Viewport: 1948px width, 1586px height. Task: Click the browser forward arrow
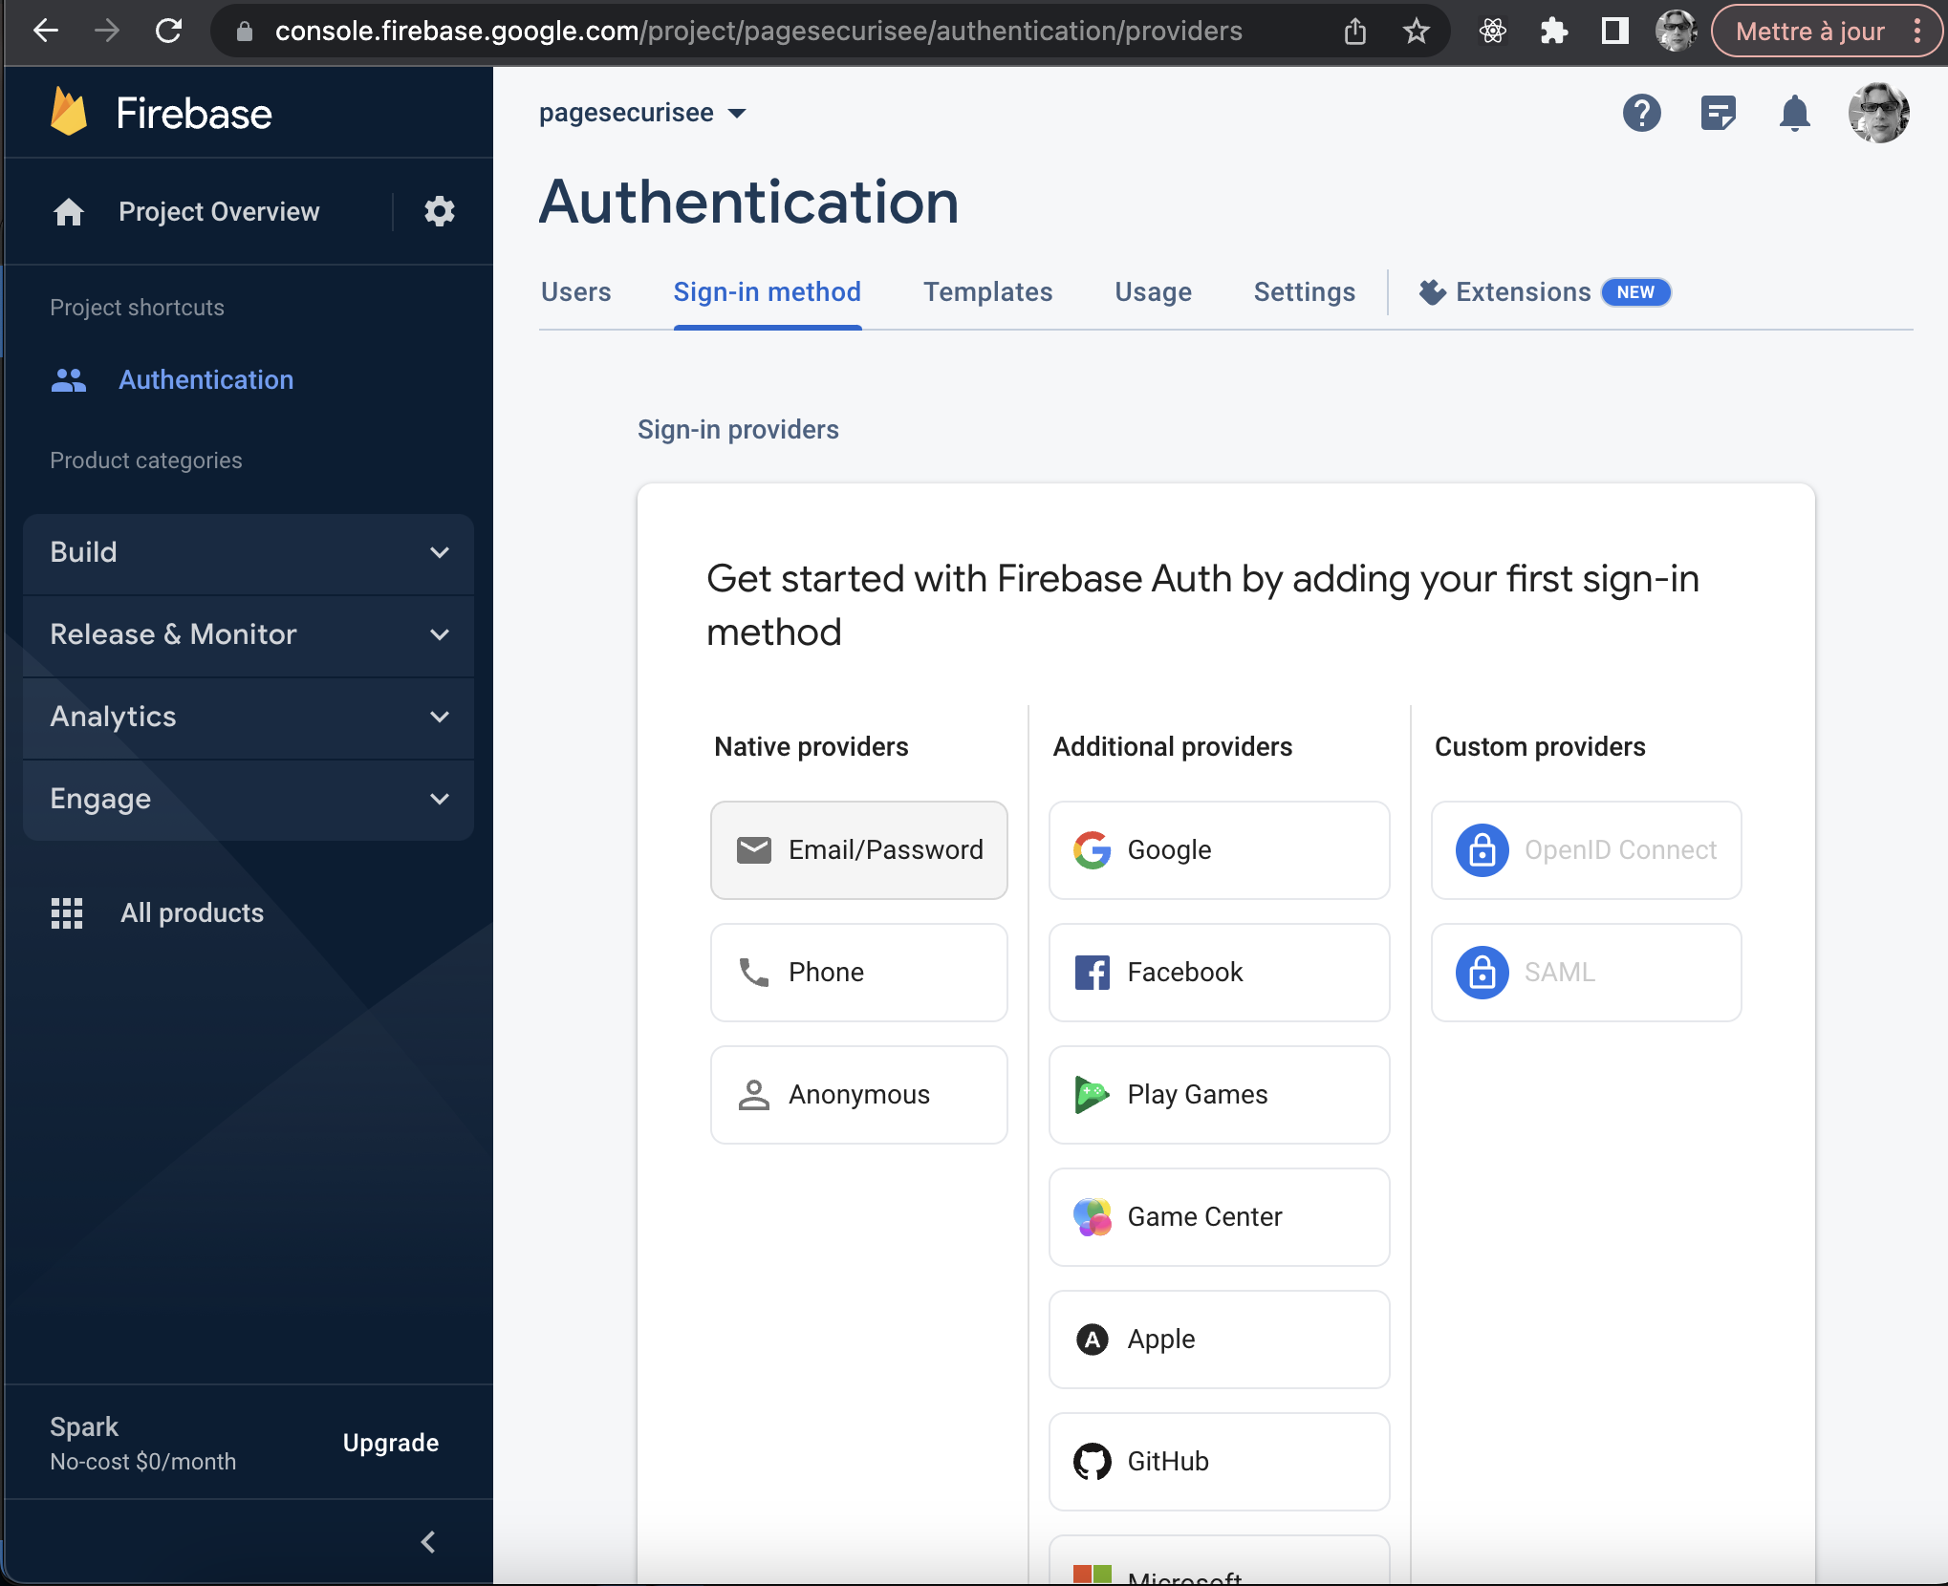[x=107, y=31]
